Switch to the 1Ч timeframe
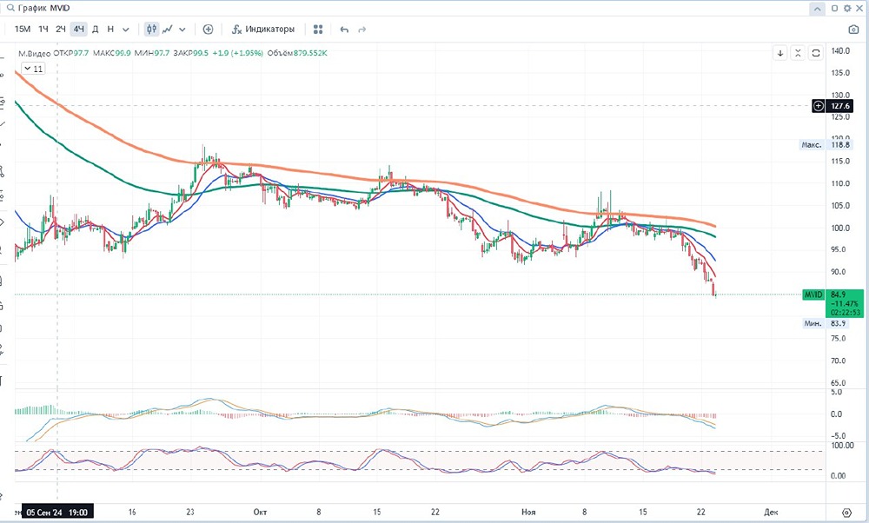 [x=43, y=30]
